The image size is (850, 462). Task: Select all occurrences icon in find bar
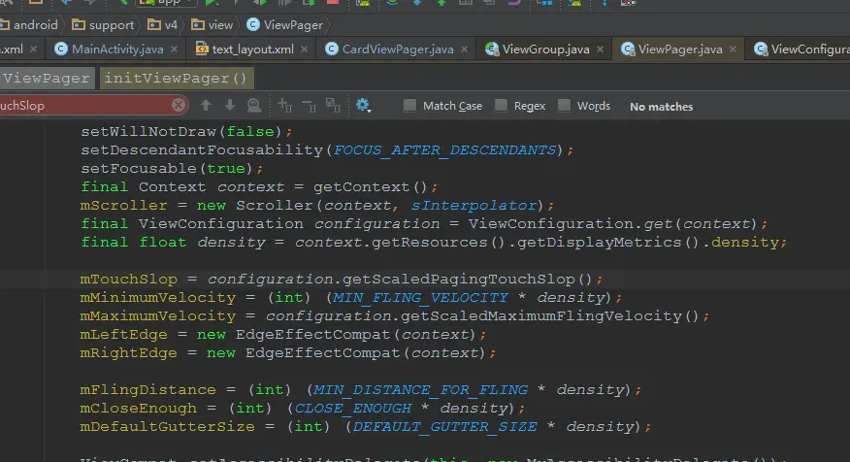coord(333,105)
